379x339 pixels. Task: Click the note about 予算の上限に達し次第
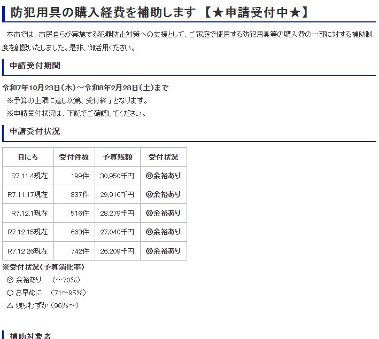[x=77, y=100]
